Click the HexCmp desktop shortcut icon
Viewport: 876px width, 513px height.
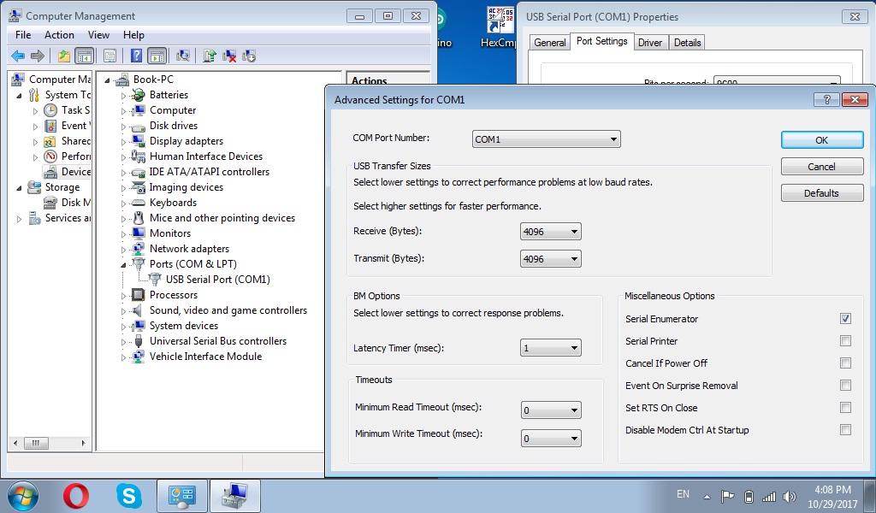coord(500,21)
